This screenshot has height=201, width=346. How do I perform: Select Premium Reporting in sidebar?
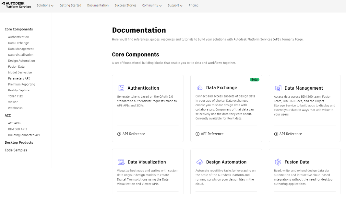tap(22, 84)
